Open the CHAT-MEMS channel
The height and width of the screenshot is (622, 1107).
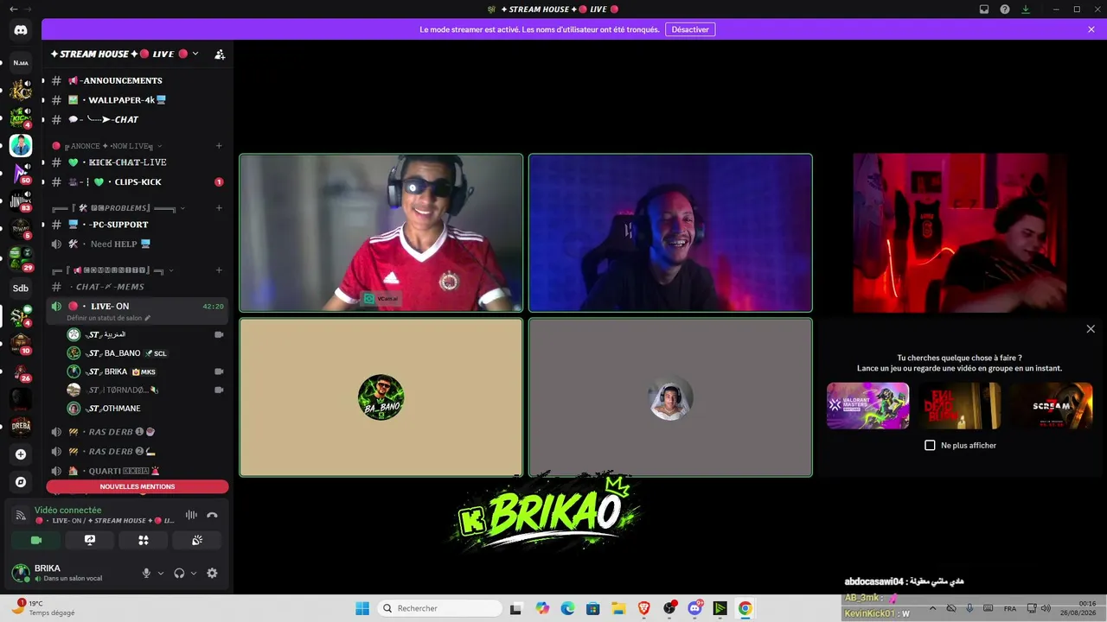click(x=138, y=287)
